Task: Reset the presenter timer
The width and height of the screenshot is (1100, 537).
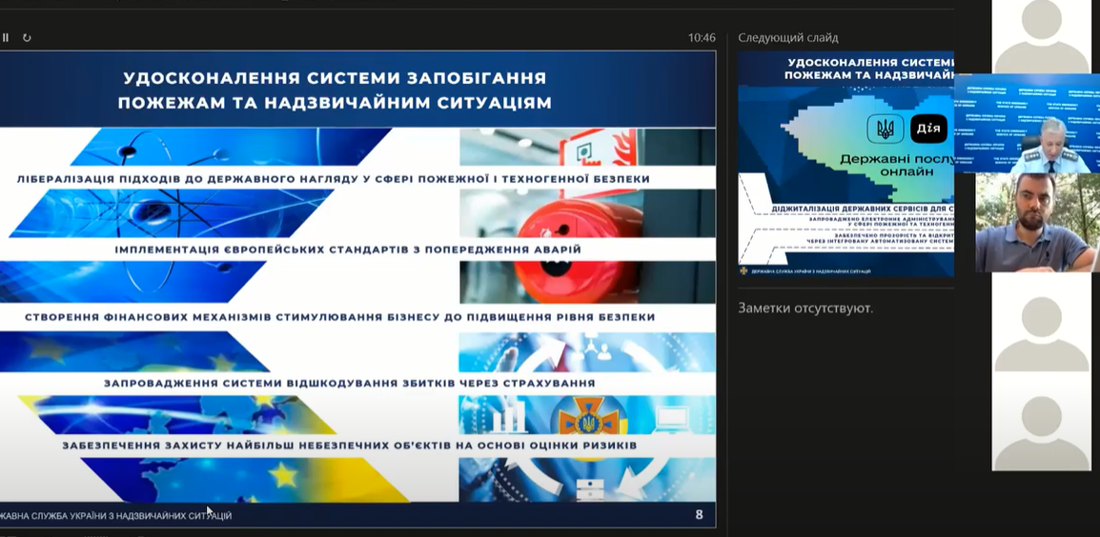Action: pos(27,38)
